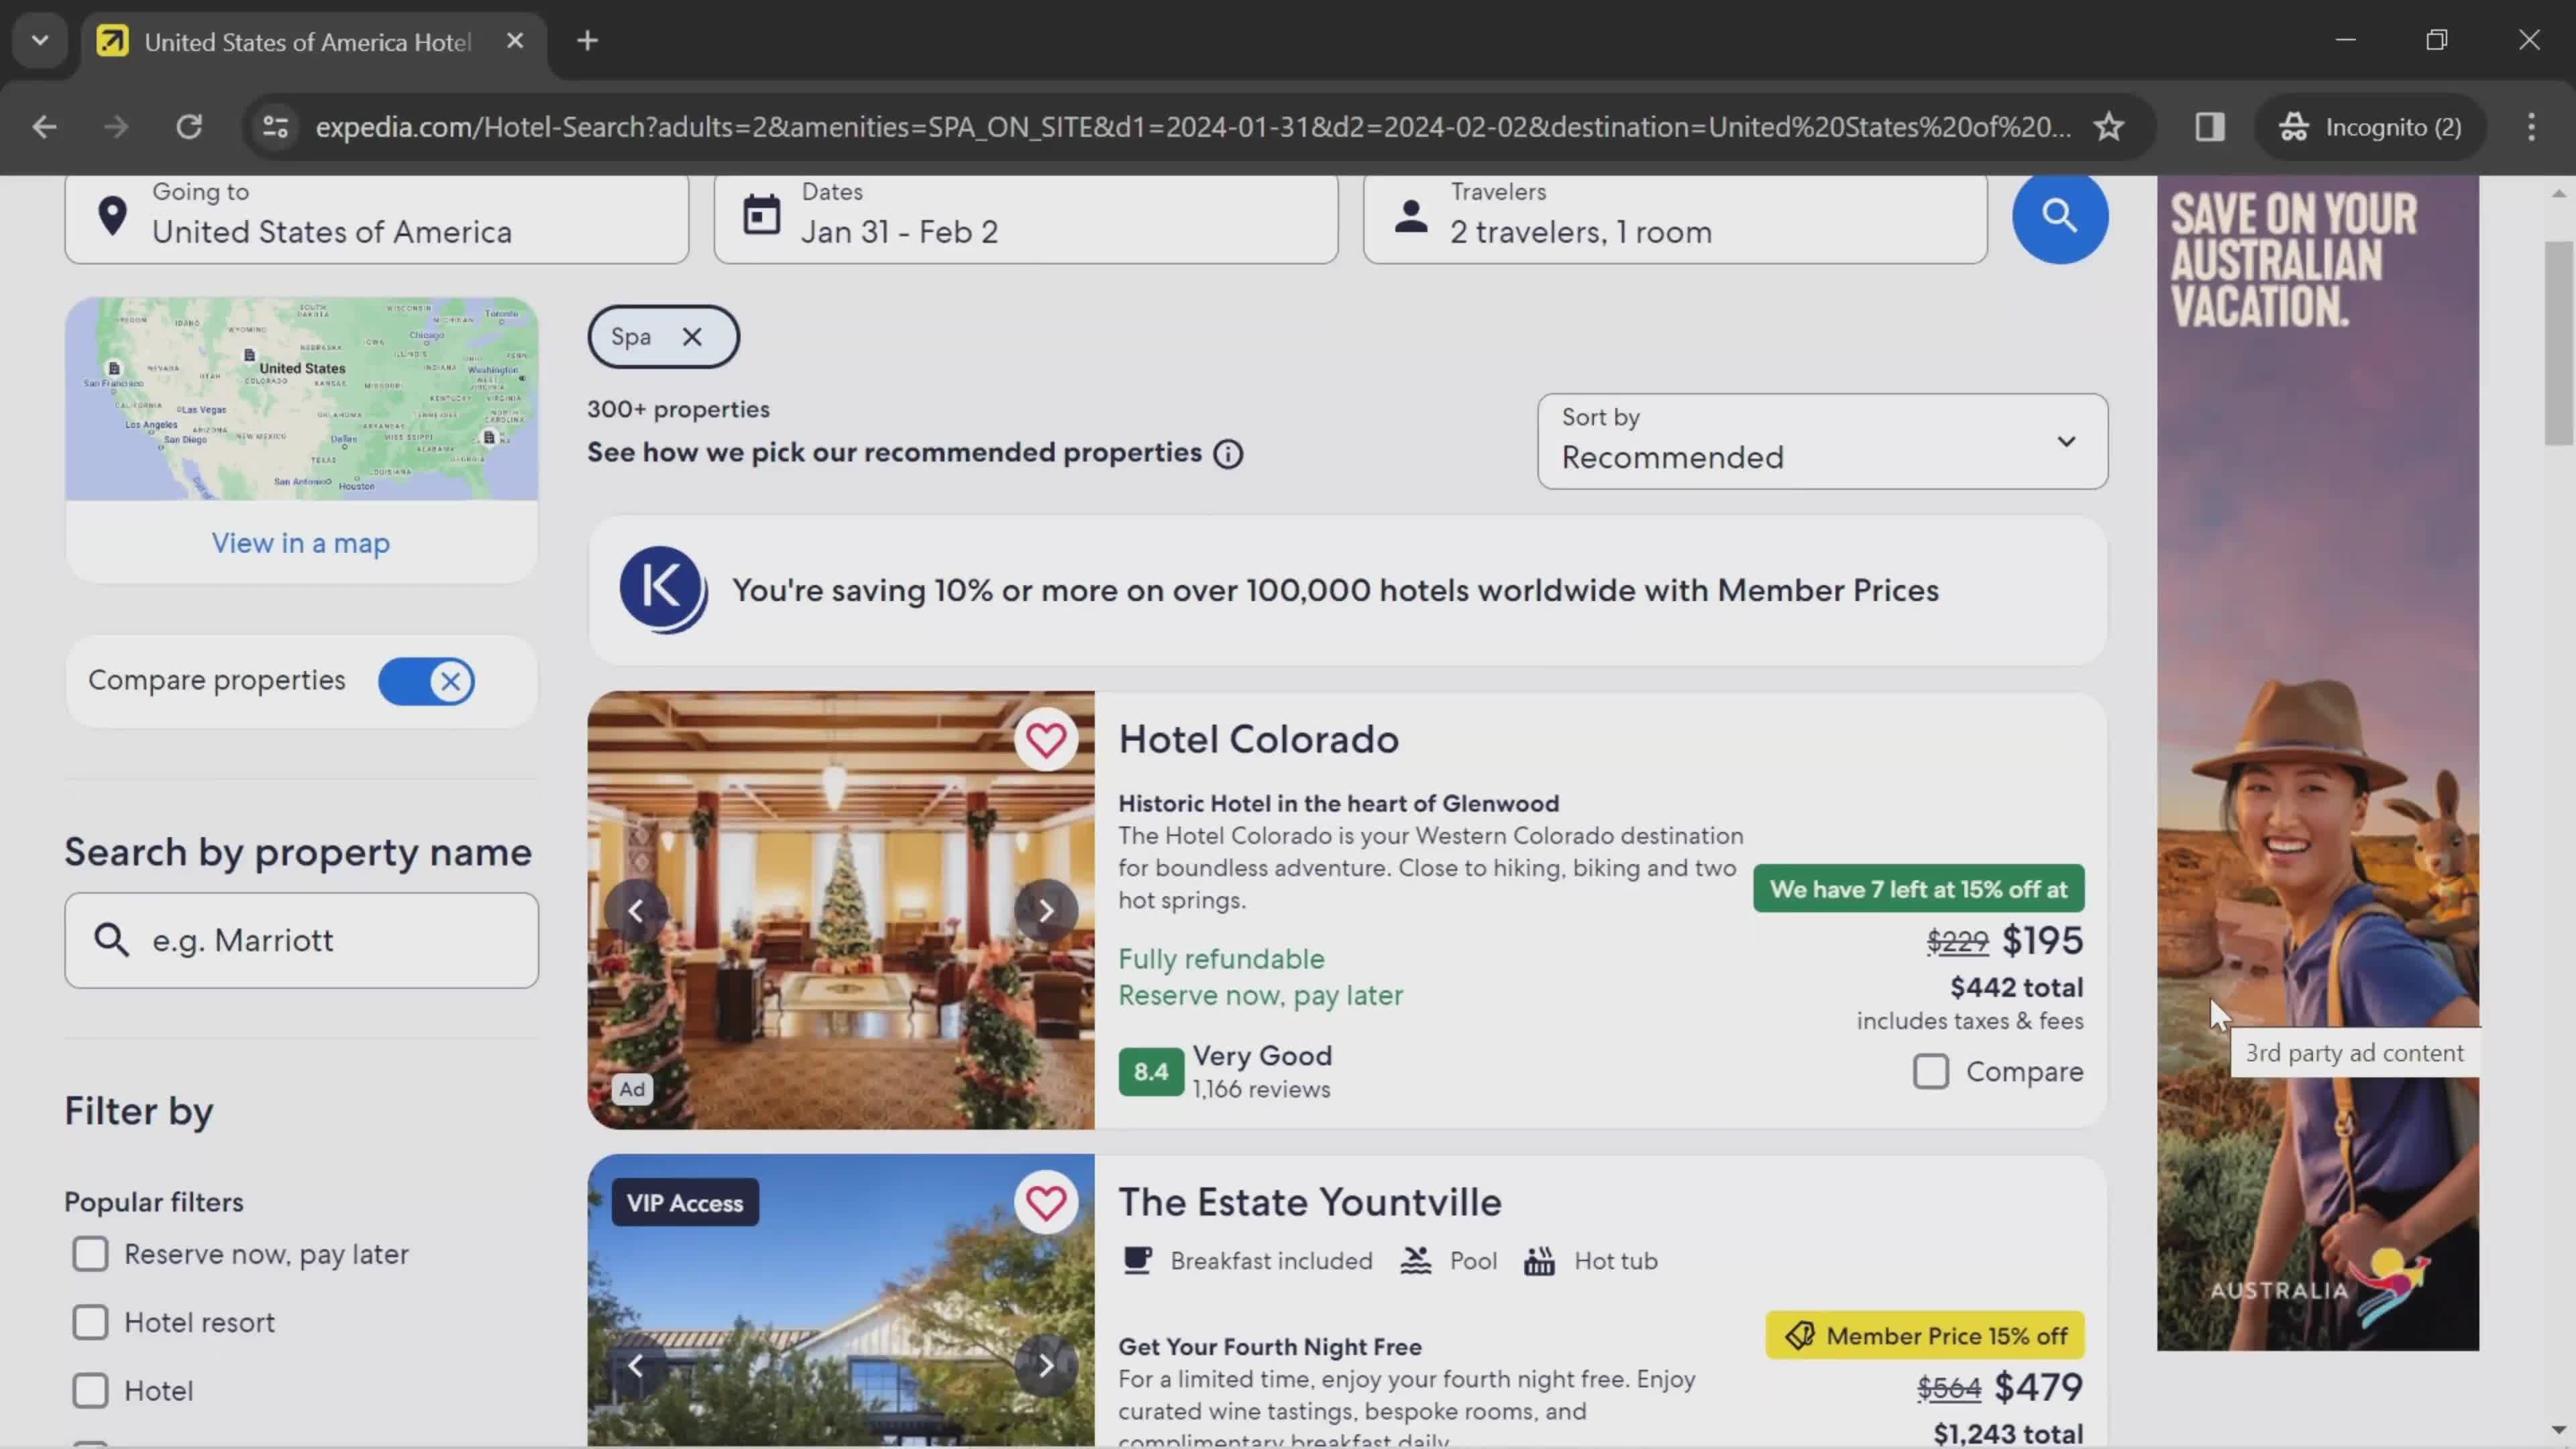Click the Member Prices logo icon
The image size is (2576, 1449).
click(x=663, y=590)
